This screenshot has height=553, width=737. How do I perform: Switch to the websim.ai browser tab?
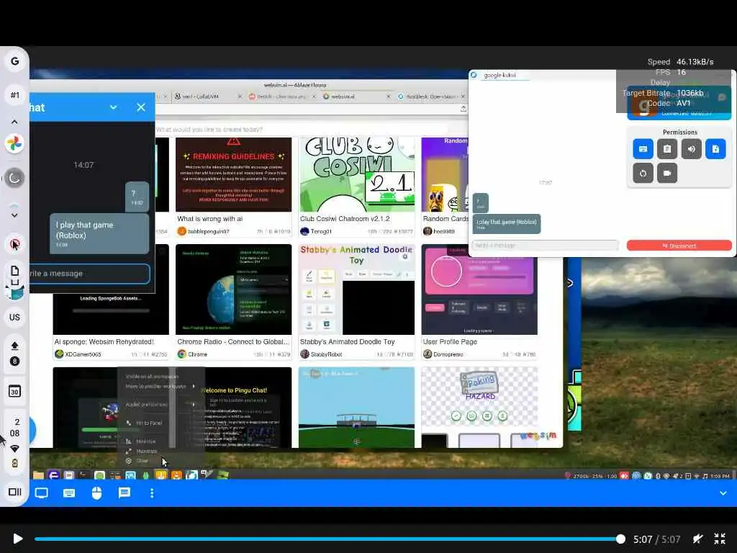tap(356, 96)
